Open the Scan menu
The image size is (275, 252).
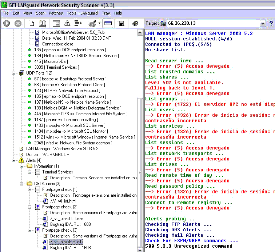[40, 13]
